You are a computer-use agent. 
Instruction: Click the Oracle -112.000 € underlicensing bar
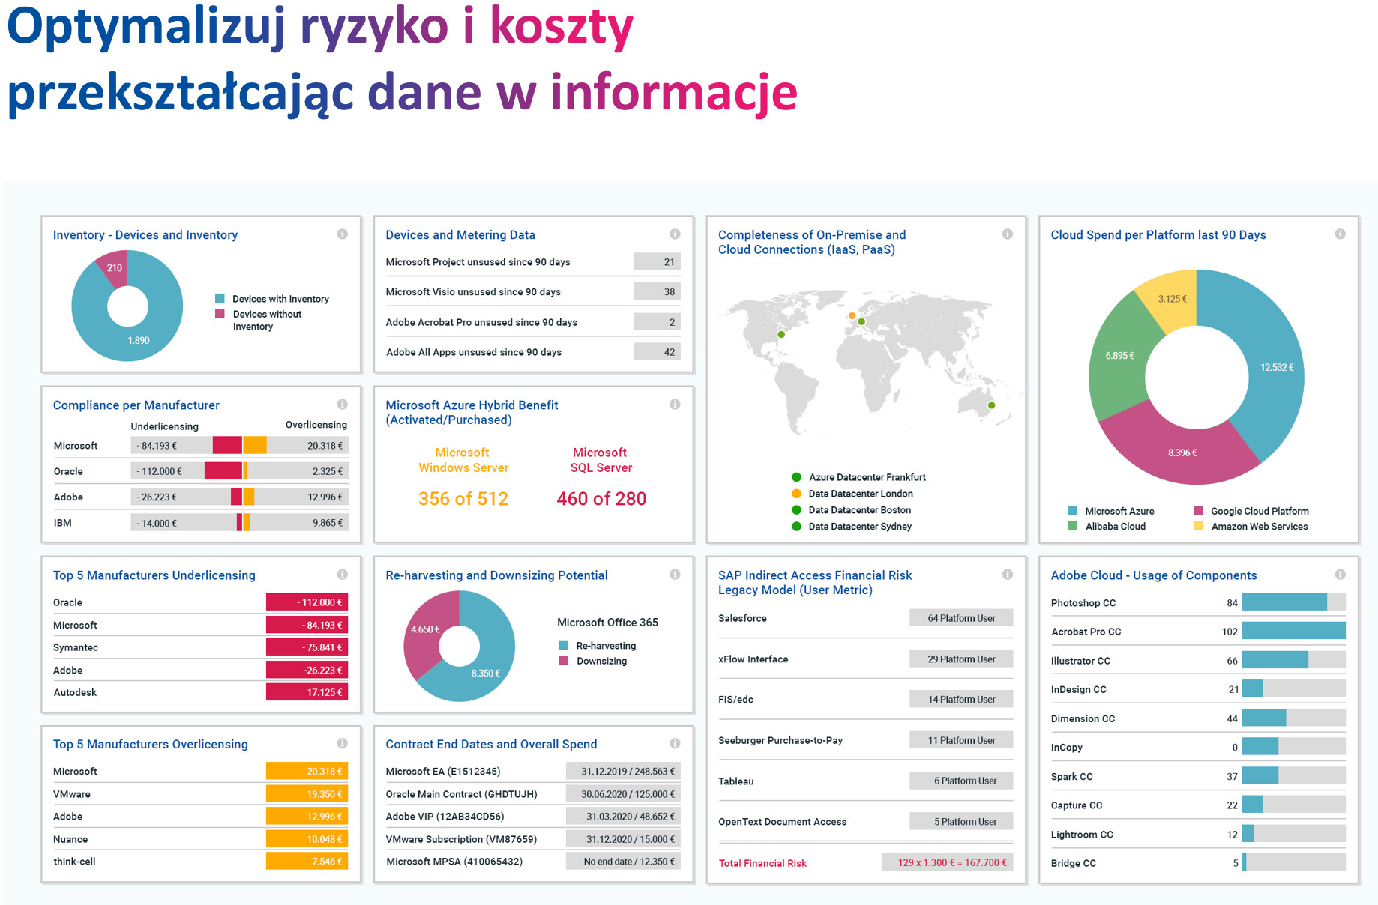(x=307, y=602)
